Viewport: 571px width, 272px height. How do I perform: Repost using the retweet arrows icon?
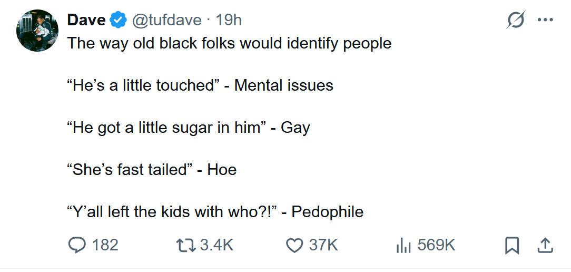coord(185,245)
